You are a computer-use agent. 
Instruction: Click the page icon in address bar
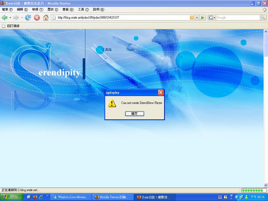click(x=54, y=18)
